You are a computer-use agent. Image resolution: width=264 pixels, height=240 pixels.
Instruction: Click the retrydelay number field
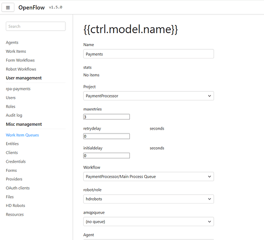pos(106,136)
